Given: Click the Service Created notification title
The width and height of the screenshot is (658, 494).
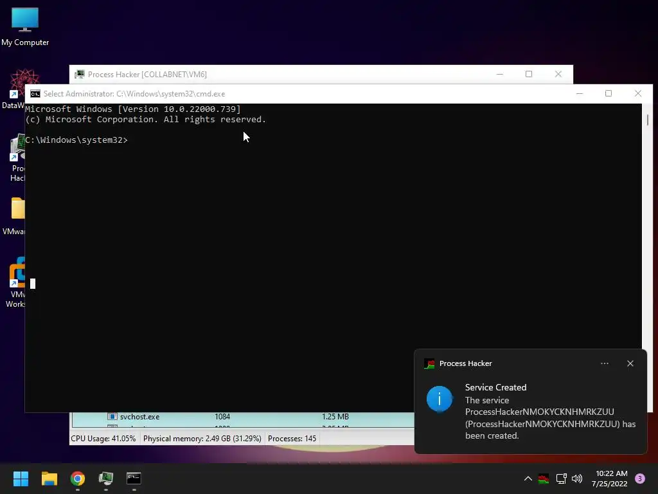Looking at the screenshot, I should [495, 387].
